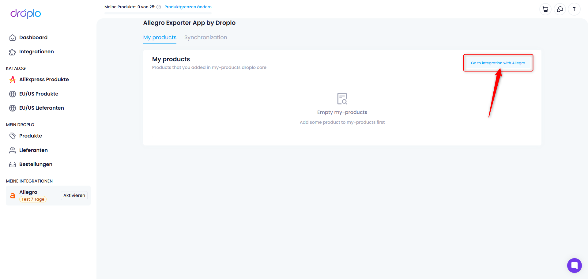Screen dimensions: 588x279
Task: Click the EU/US Lieferanten globe icon
Action: (13, 108)
